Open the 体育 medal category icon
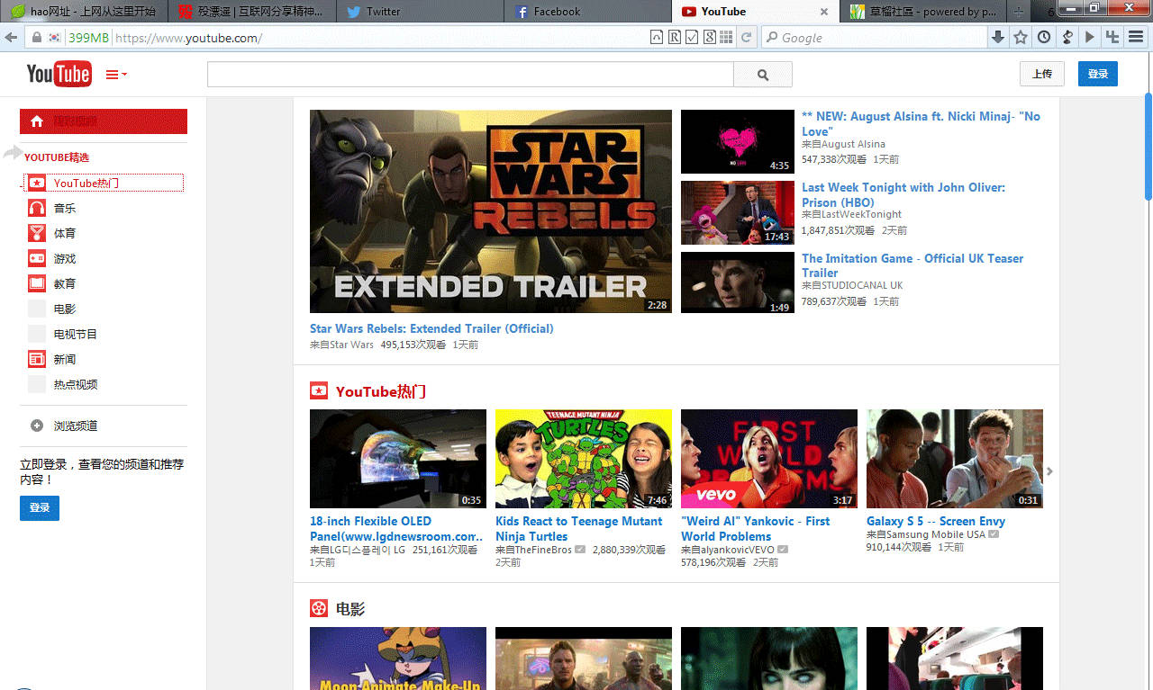Viewport: 1153px width, 690px height. (37, 233)
